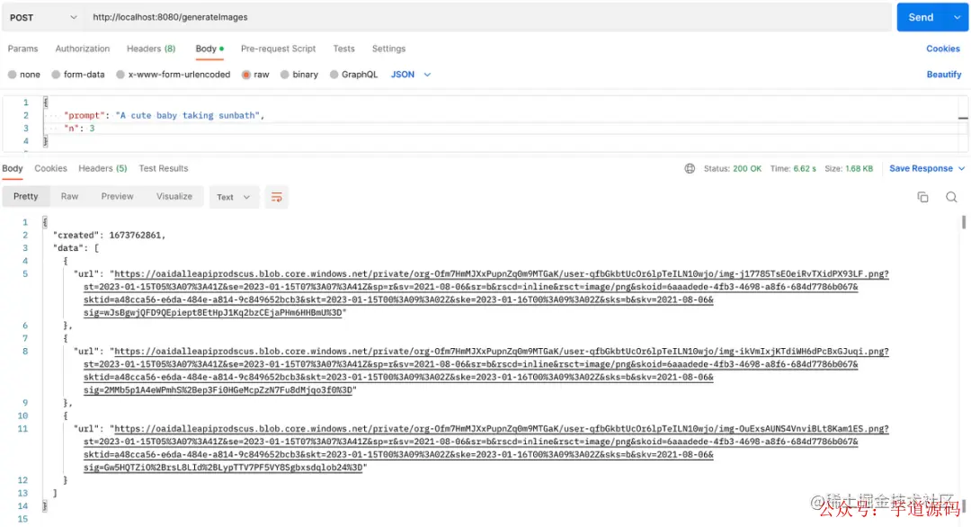The height and width of the screenshot is (527, 971).
Task: Click the "data": [ line in response
Action: 76,247
